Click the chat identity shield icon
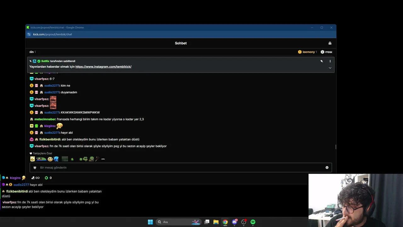Viewport: 403px width, 227px height. pos(35,167)
